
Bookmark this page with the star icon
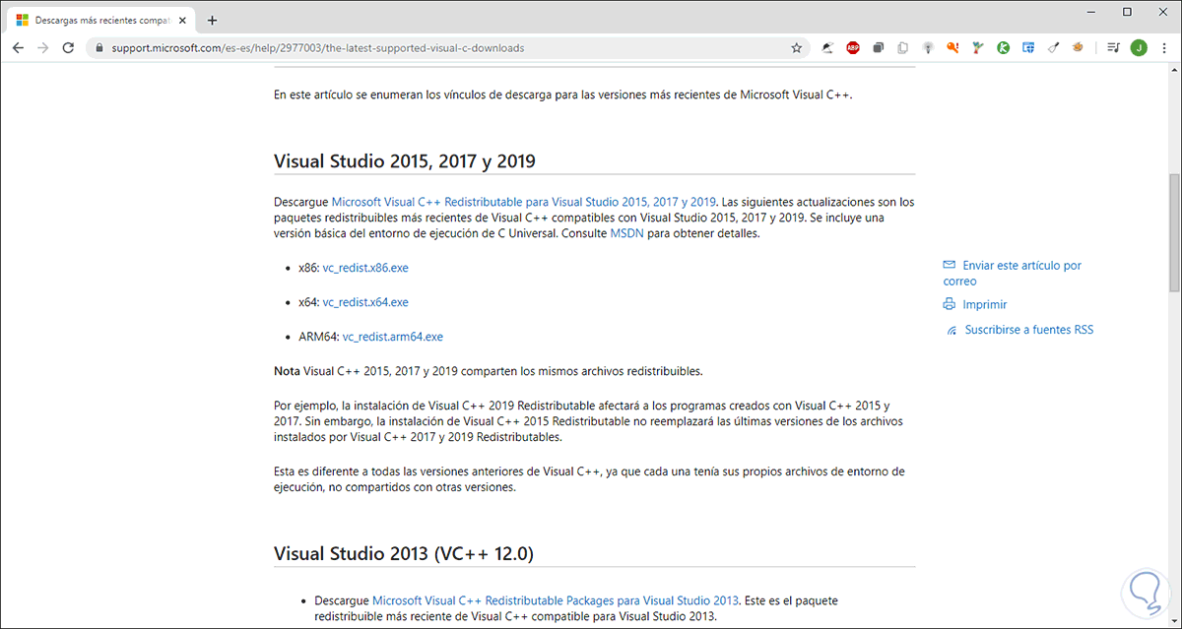click(x=797, y=47)
